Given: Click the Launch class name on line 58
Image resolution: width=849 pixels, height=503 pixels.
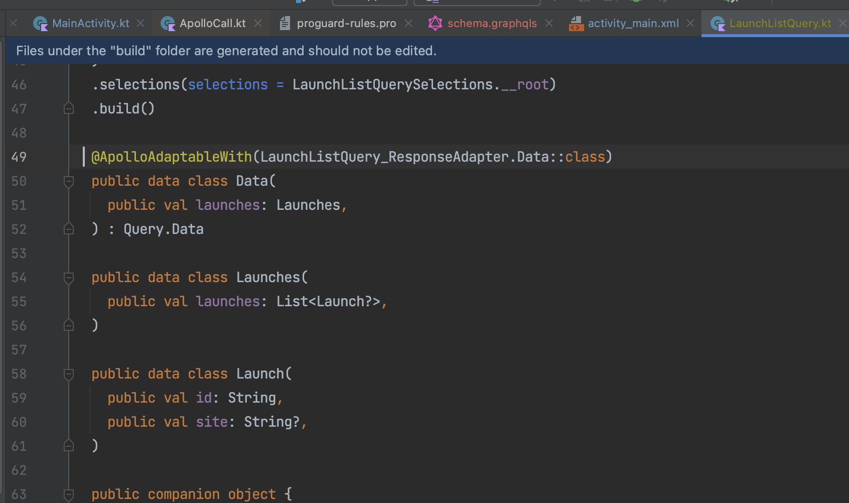Looking at the screenshot, I should click(260, 374).
